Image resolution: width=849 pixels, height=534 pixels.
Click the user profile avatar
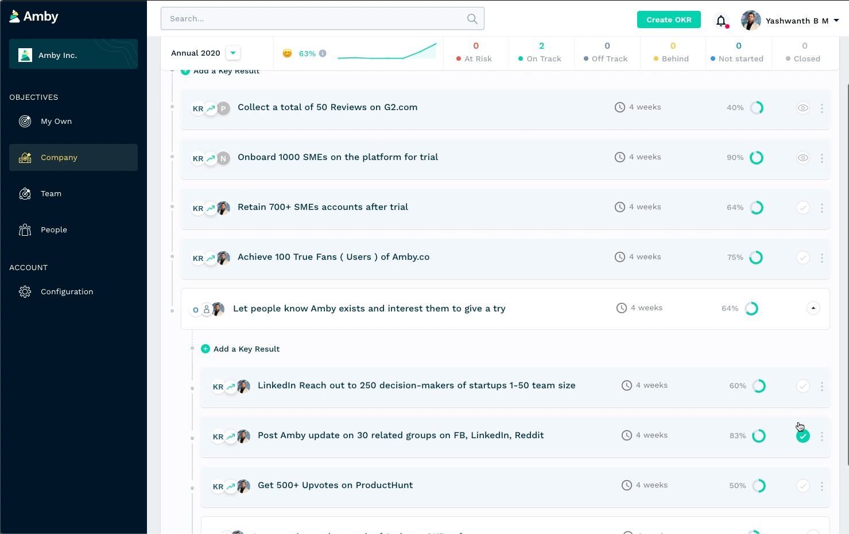[751, 21]
